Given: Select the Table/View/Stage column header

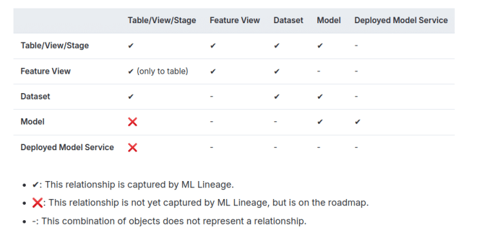Looking at the screenshot, I should pyautogui.click(x=162, y=21).
